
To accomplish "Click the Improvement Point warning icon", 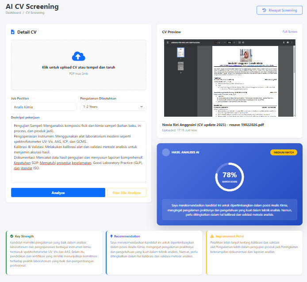I will 212,236.
